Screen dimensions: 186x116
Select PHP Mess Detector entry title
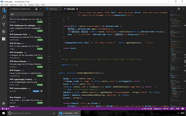tap(18, 61)
